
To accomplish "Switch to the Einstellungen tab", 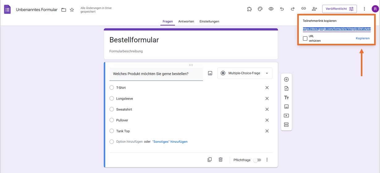I will pos(209,22).
